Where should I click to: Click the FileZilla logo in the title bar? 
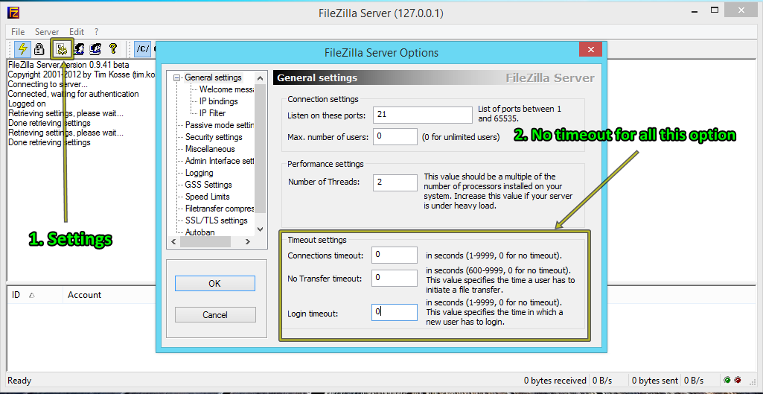coord(14,13)
